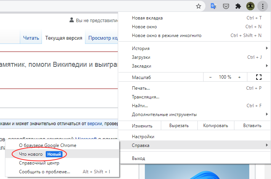Click the Копировать edit button
The width and height of the screenshot is (271, 179).
[x=216, y=126]
